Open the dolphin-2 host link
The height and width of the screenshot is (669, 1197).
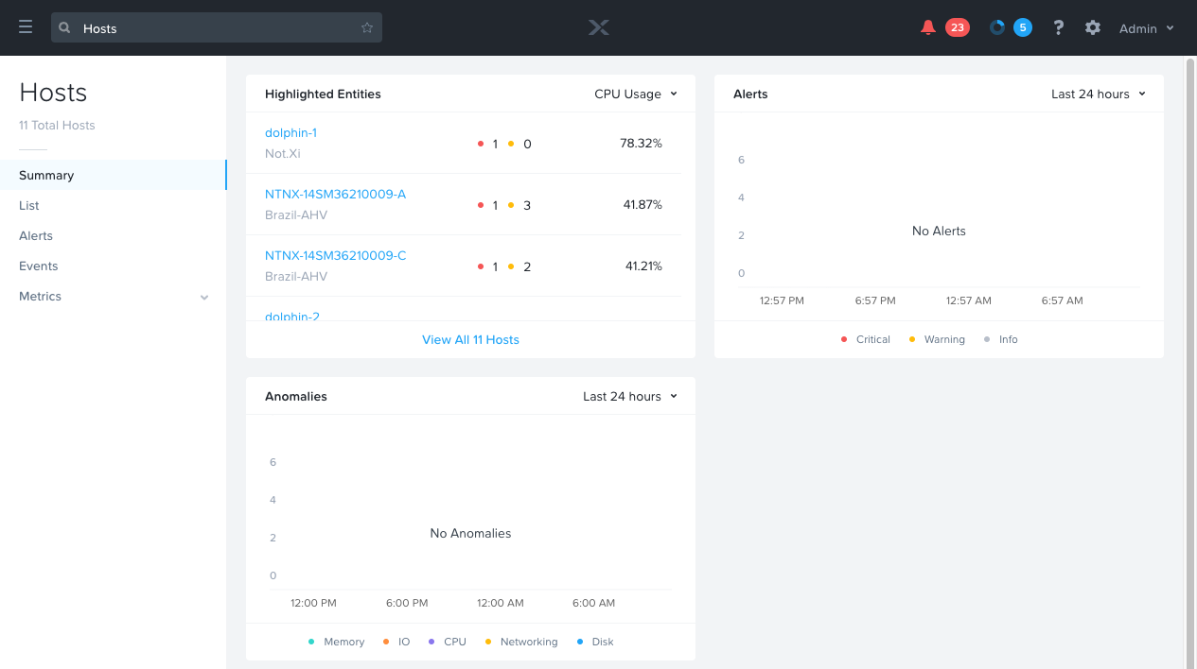coord(292,316)
